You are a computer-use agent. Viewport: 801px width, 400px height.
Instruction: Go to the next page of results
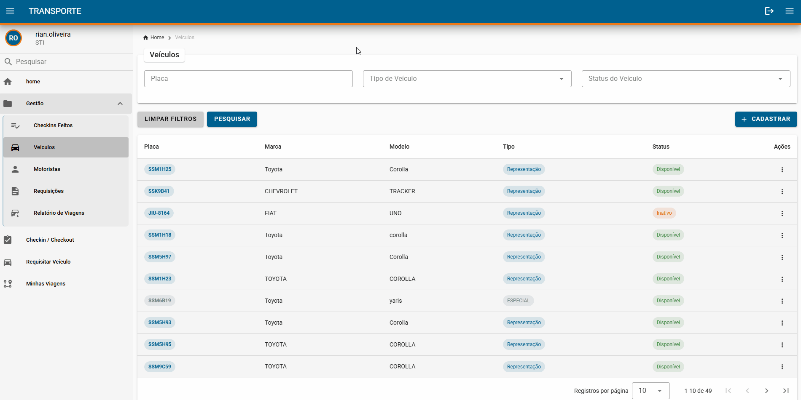[766, 391]
